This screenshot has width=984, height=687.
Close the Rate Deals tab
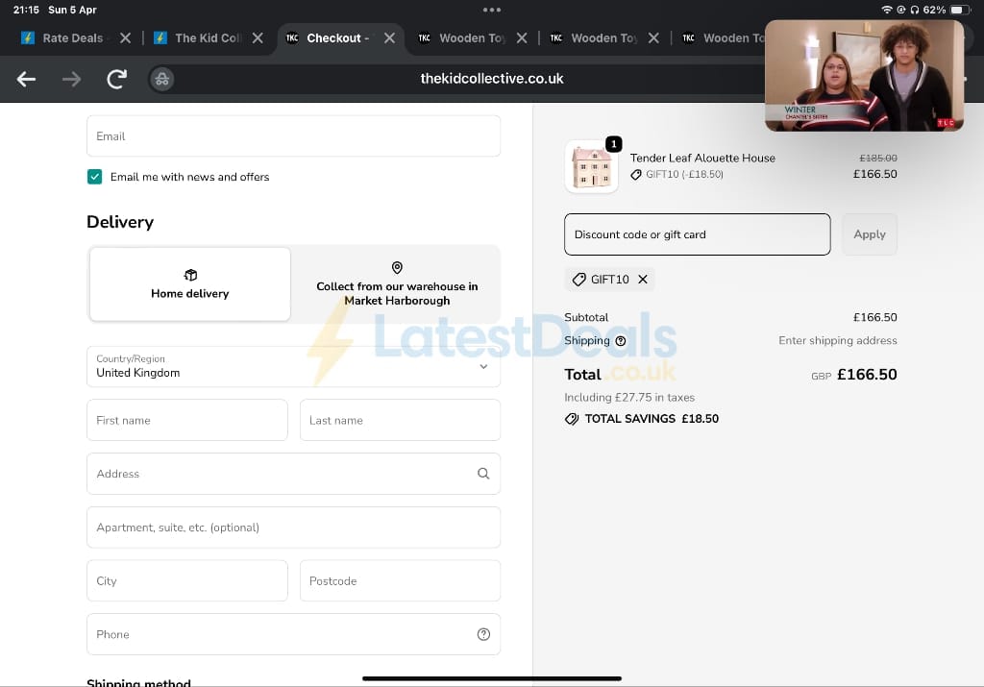tap(126, 38)
